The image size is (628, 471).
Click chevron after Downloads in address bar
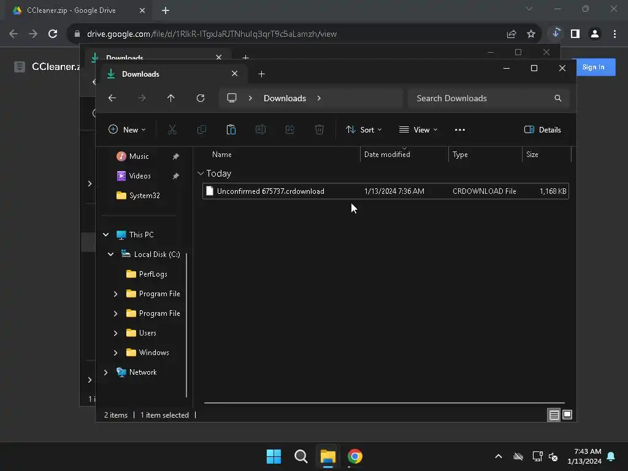[x=319, y=98]
